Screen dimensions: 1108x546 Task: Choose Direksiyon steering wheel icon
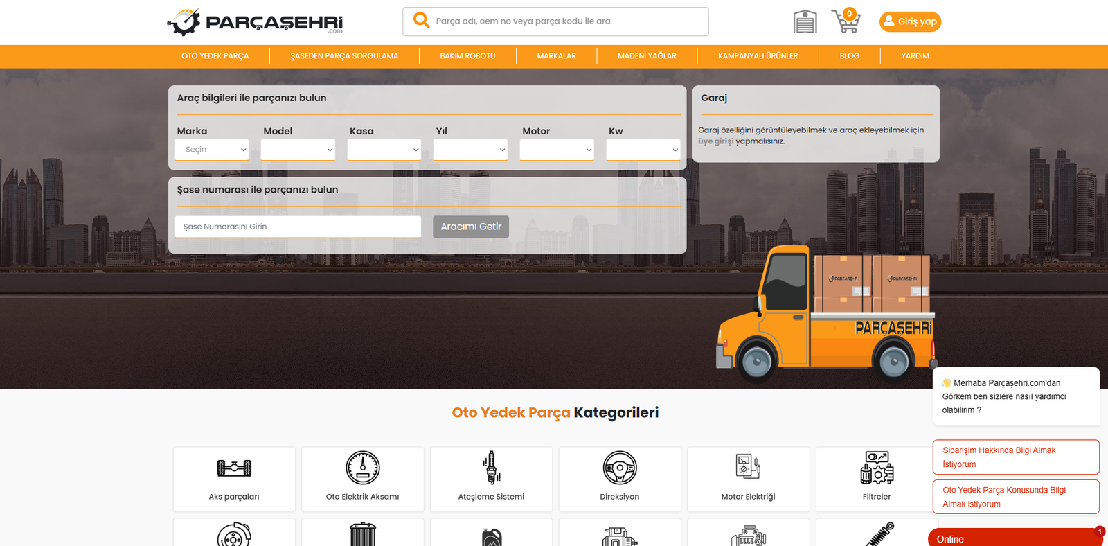(620, 468)
